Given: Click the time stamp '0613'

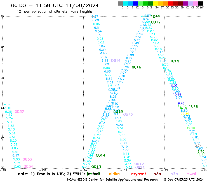Looking at the screenshot, I should pyautogui.click(x=128, y=114).
